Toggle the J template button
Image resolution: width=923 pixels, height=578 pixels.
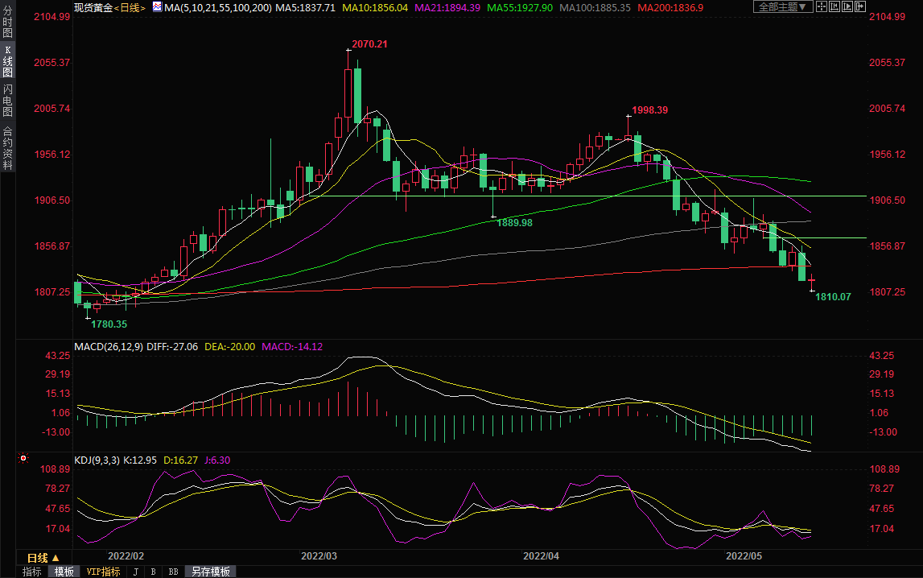click(134, 572)
